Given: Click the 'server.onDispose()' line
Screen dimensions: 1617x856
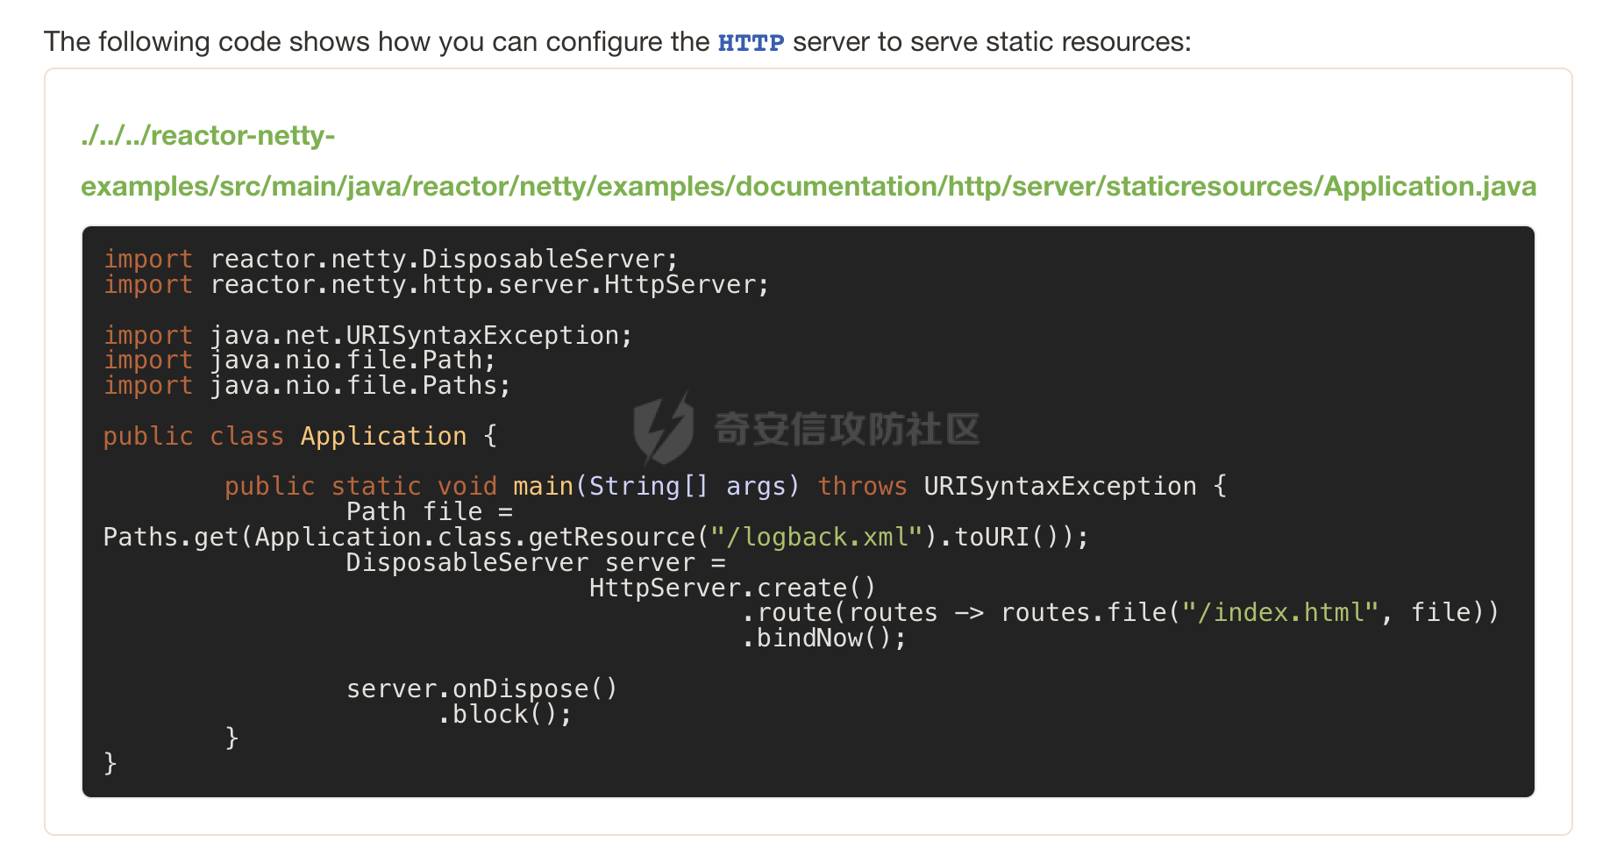Looking at the screenshot, I should coord(481,688).
